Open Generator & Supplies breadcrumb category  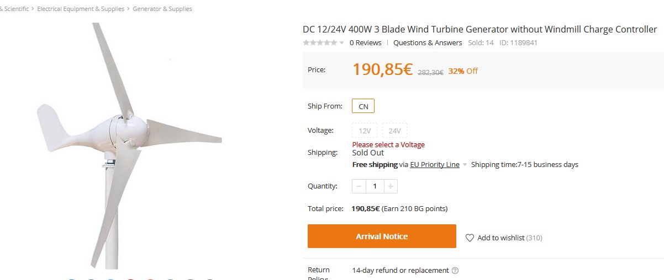pyautogui.click(x=162, y=9)
